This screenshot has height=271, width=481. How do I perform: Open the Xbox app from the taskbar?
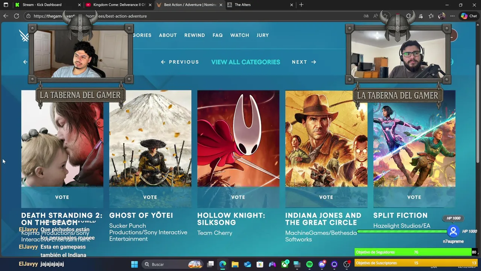pos(285,264)
